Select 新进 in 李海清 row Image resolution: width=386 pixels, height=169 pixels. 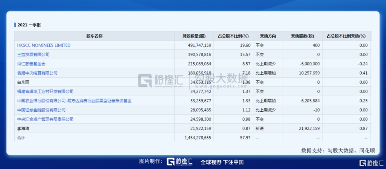point(260,128)
